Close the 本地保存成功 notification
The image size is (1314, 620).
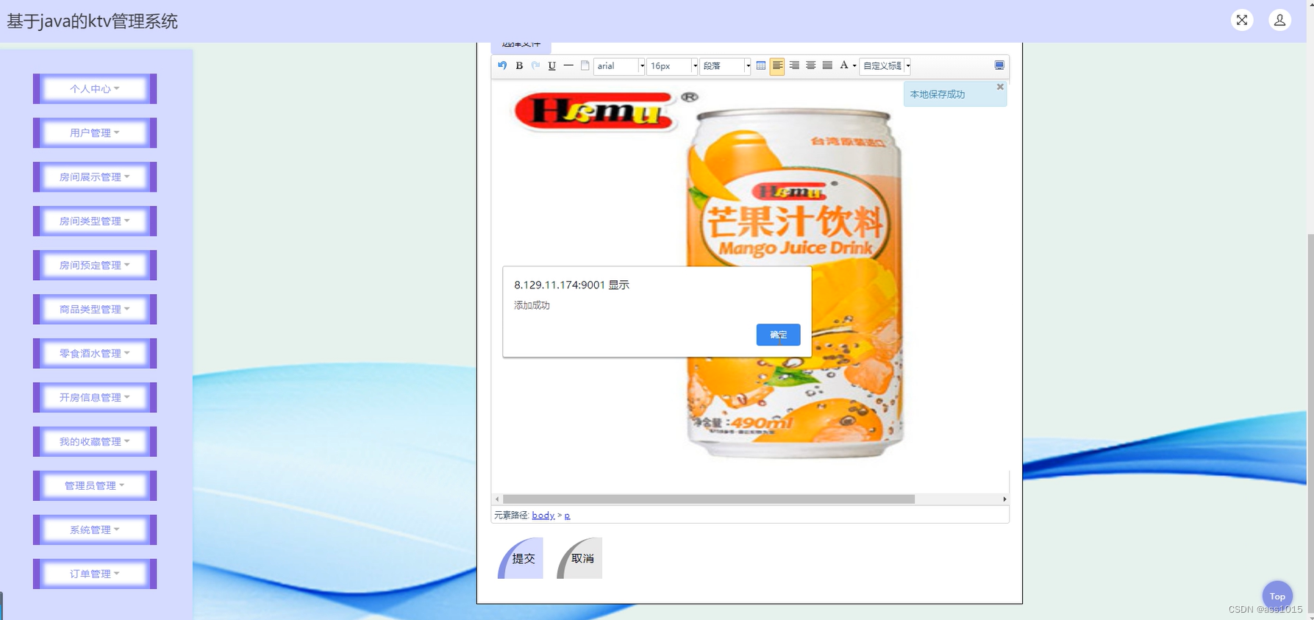click(x=1000, y=87)
